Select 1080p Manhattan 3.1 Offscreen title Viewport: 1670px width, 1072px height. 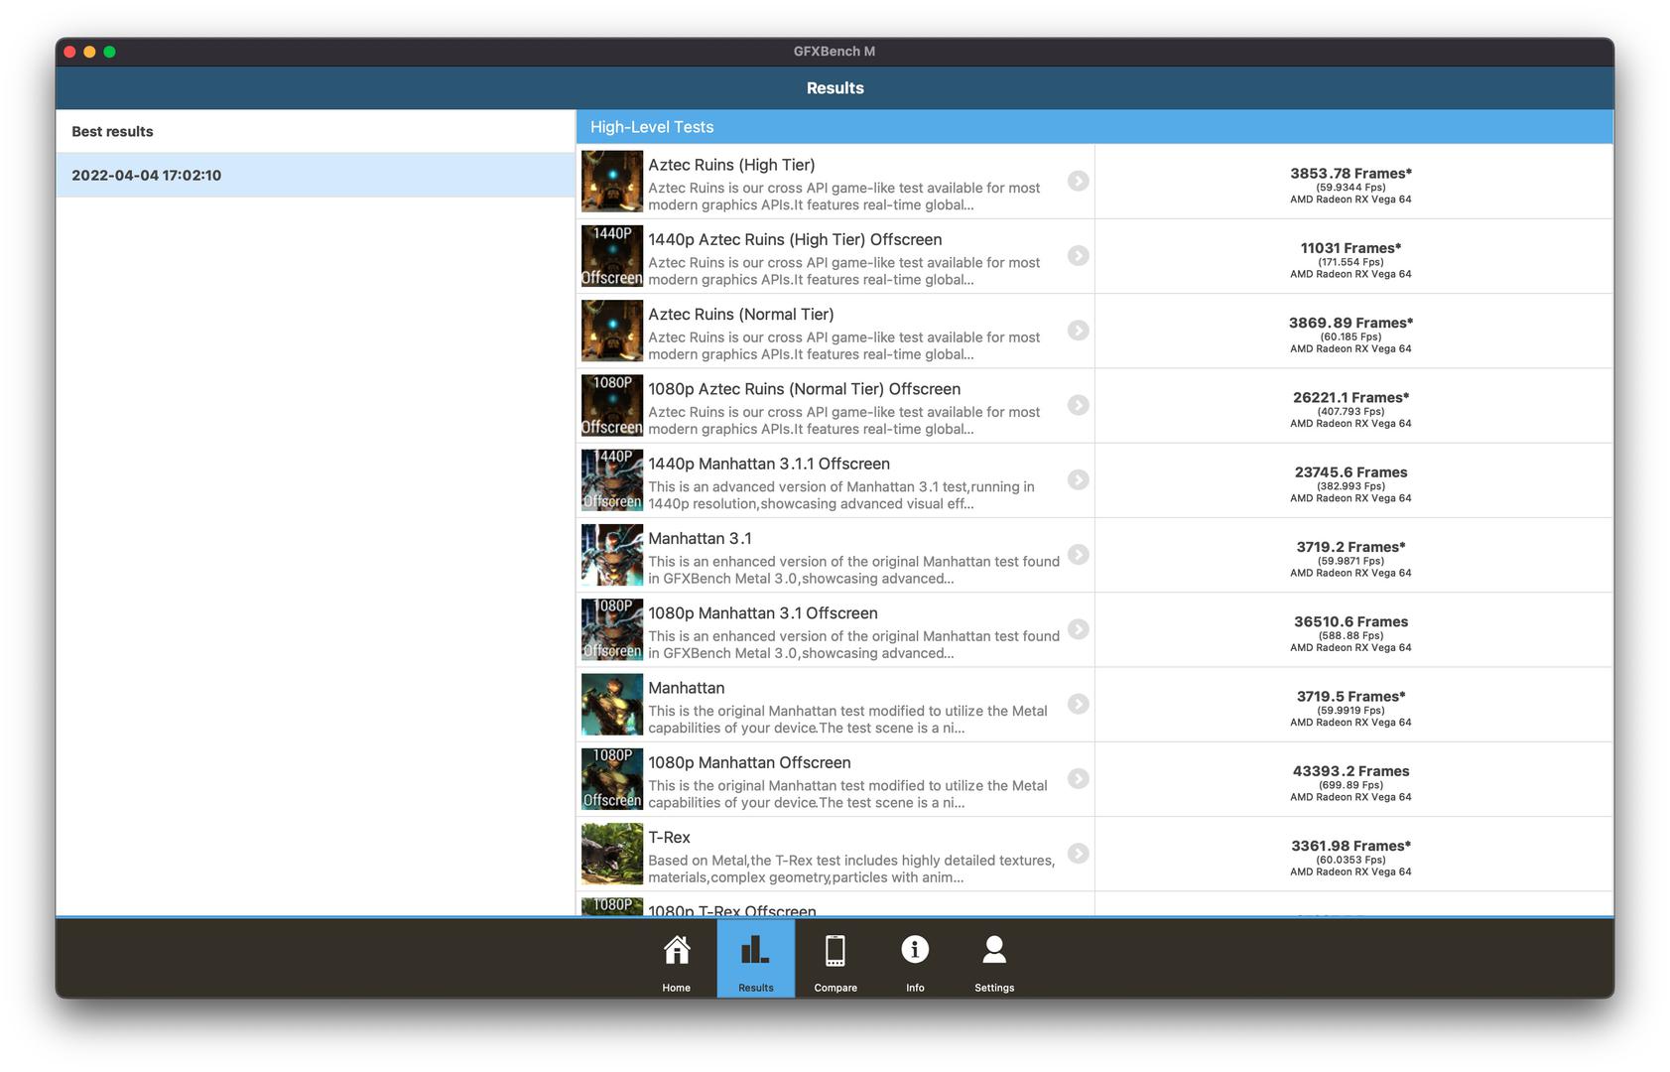[763, 613]
